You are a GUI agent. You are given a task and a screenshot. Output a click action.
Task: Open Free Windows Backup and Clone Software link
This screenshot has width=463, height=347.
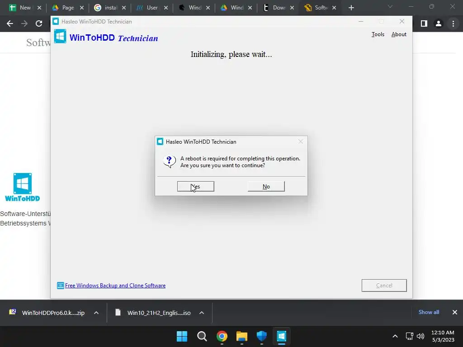115,286
